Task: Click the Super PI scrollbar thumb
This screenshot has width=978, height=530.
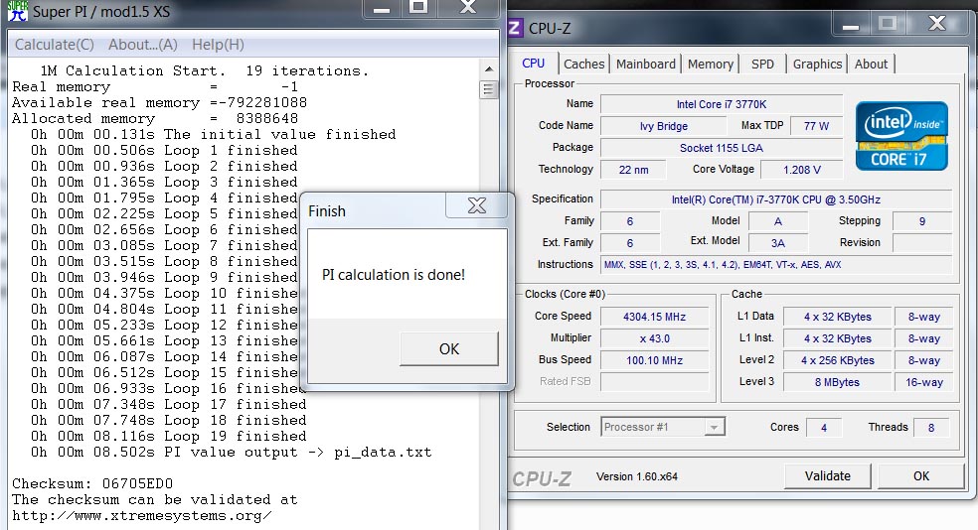Action: (x=488, y=89)
